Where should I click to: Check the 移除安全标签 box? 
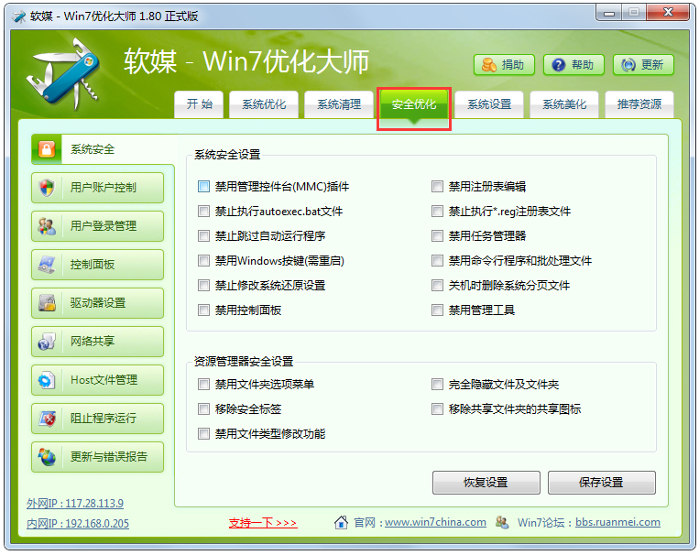[x=203, y=408]
